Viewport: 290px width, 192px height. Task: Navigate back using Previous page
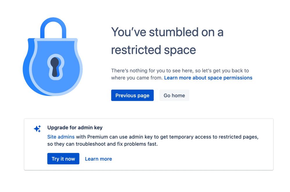point(132,95)
